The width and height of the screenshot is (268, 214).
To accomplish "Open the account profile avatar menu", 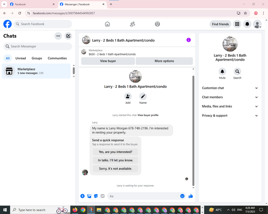I will pyautogui.click(x=257, y=24).
